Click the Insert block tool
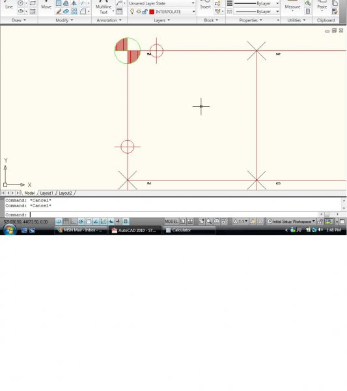 coord(205,5)
